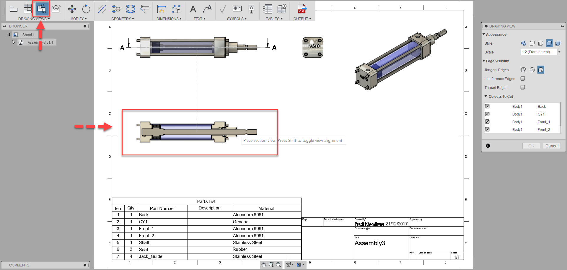Click the Centerline tool in Geometry panel
This screenshot has width=567, height=270.
(102, 9)
